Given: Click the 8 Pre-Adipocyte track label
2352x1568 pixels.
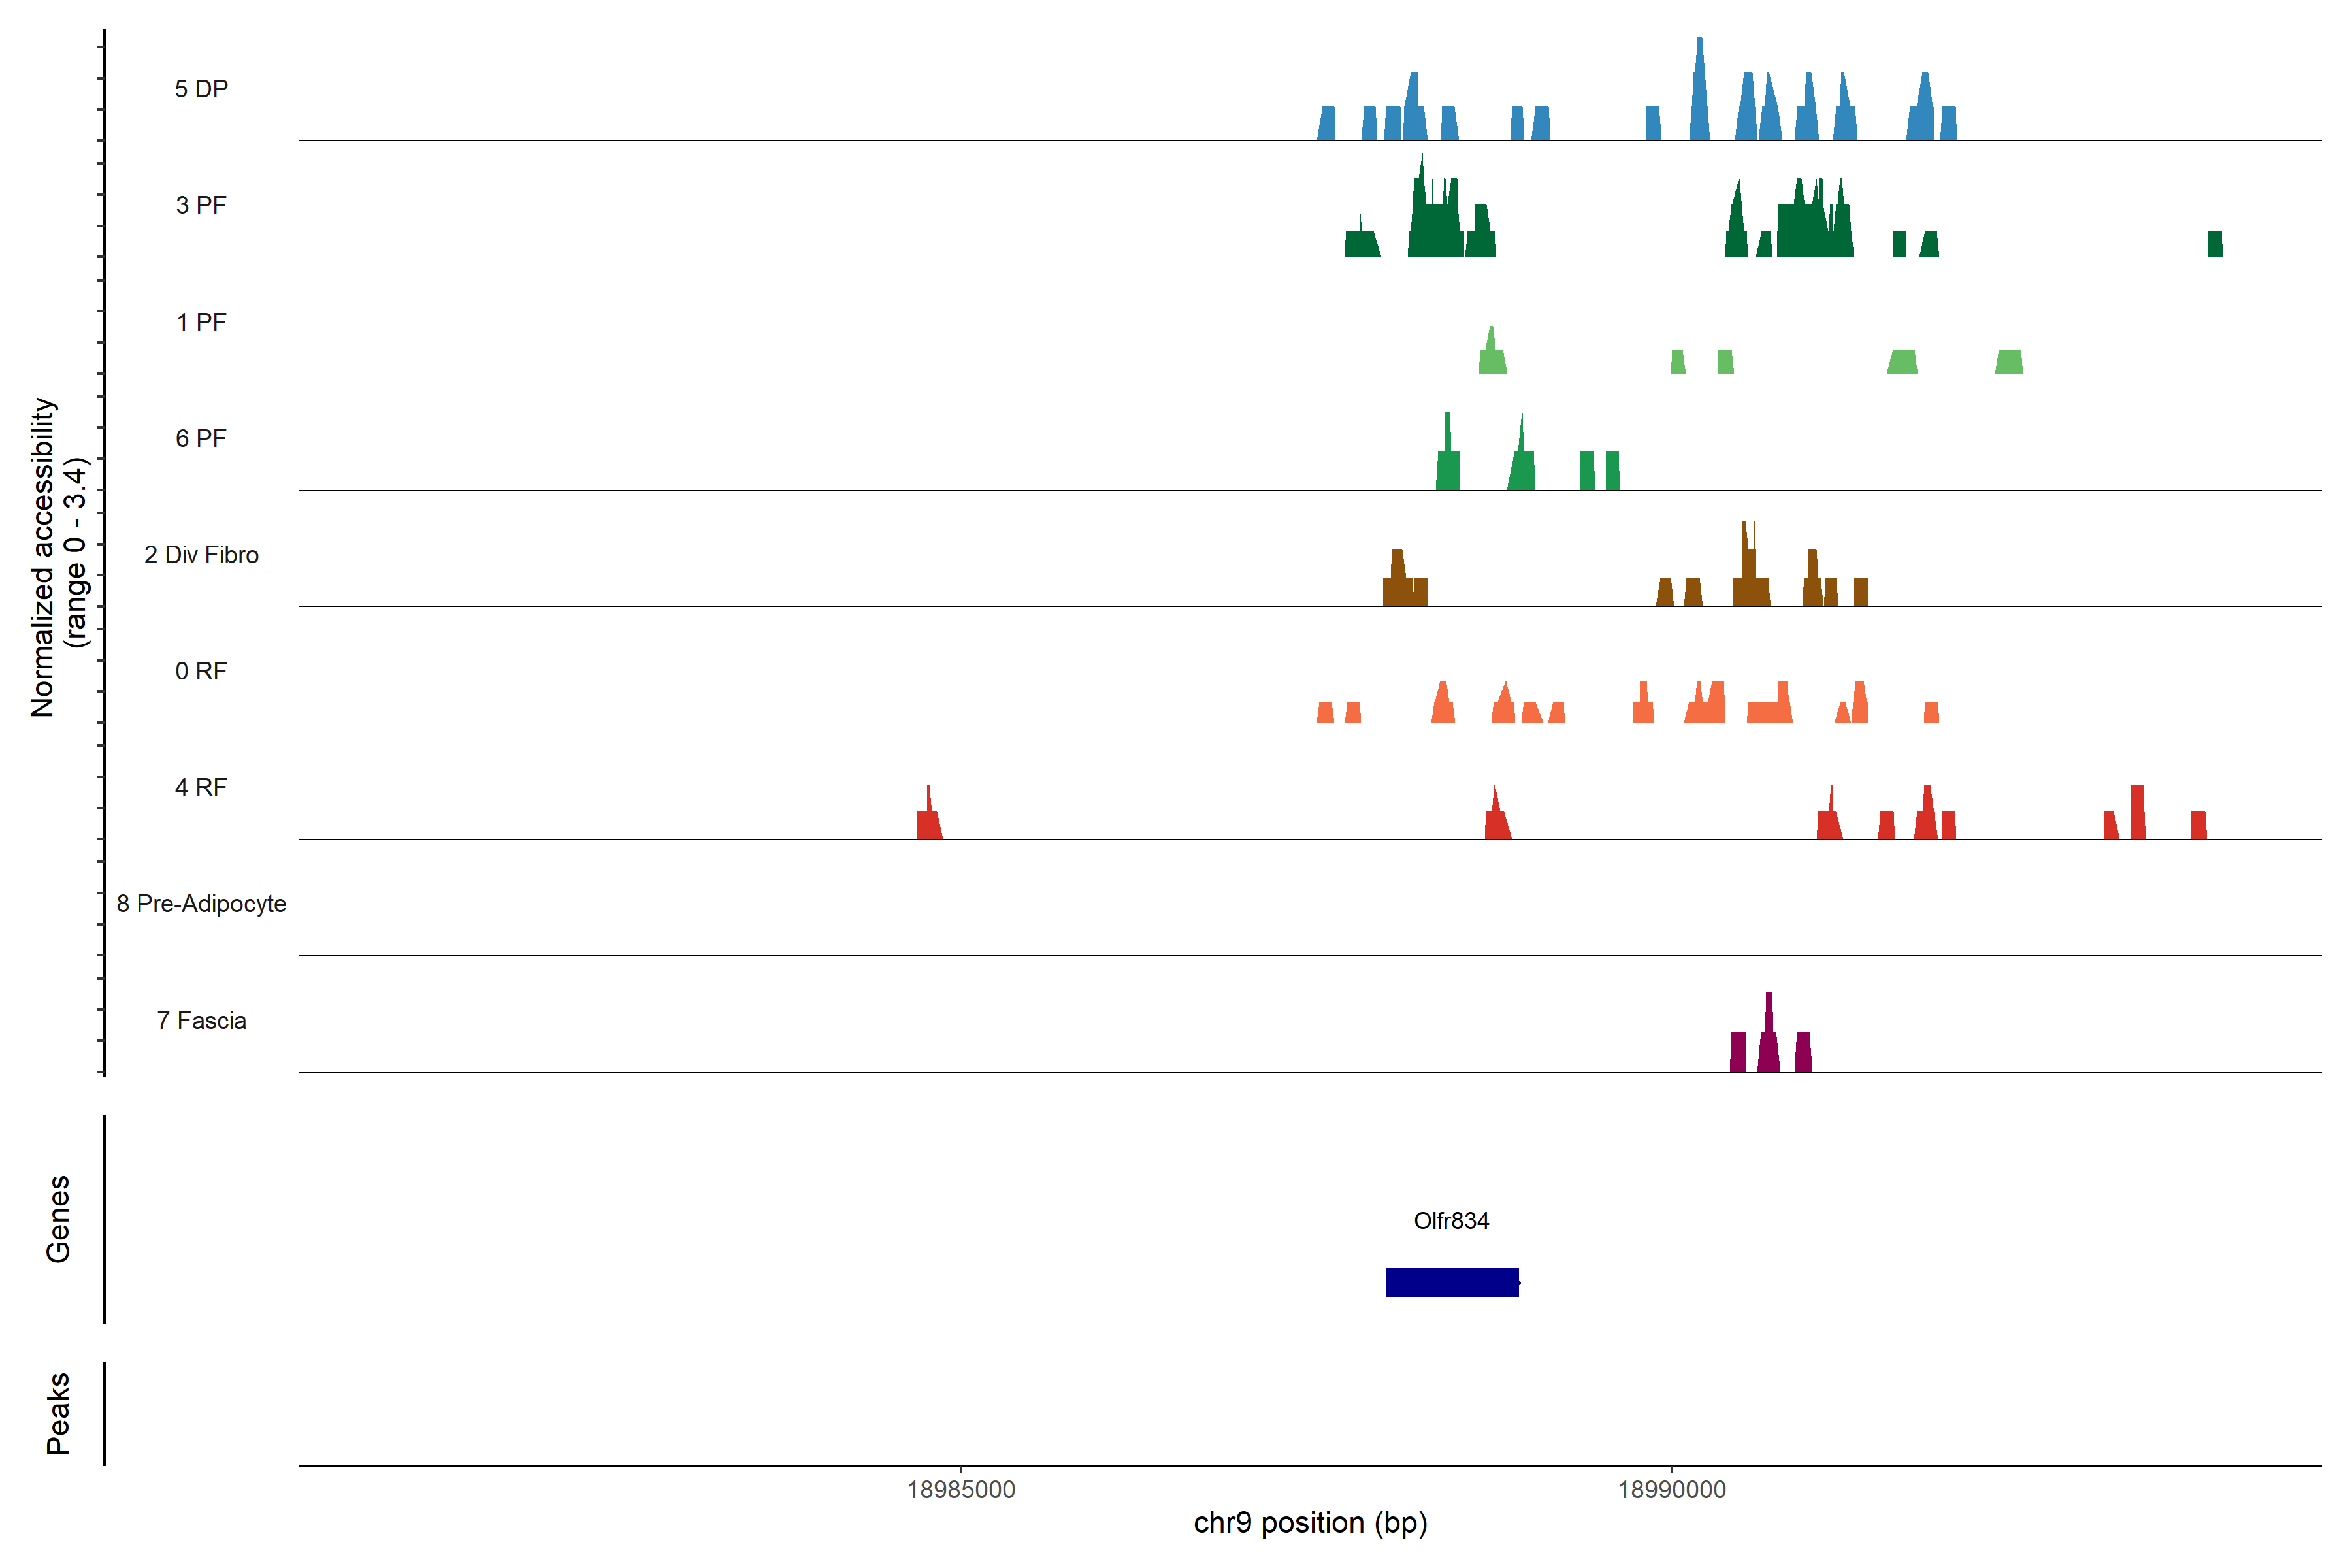Looking at the screenshot, I should (201, 904).
